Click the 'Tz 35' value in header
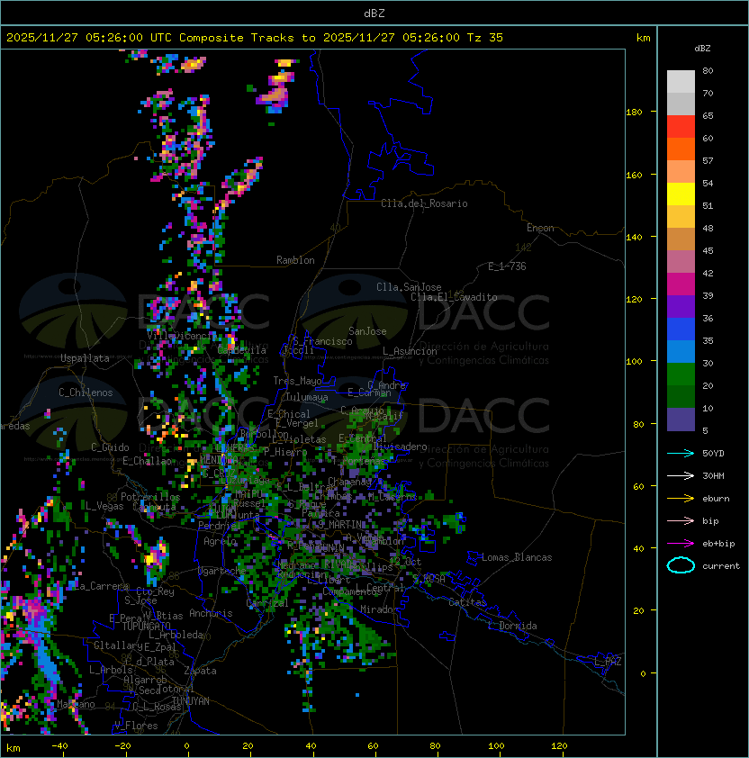The image size is (749, 758). click(x=485, y=38)
